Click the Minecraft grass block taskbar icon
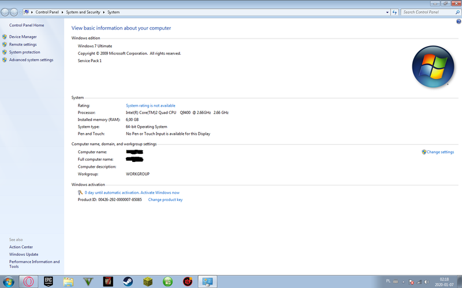The image size is (462, 288). 148,282
